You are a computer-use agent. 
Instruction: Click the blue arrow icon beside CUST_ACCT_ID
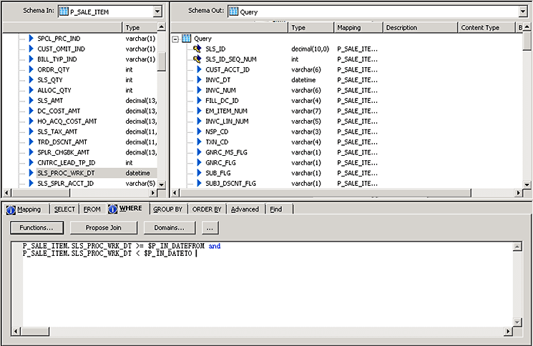pyautogui.click(x=198, y=69)
